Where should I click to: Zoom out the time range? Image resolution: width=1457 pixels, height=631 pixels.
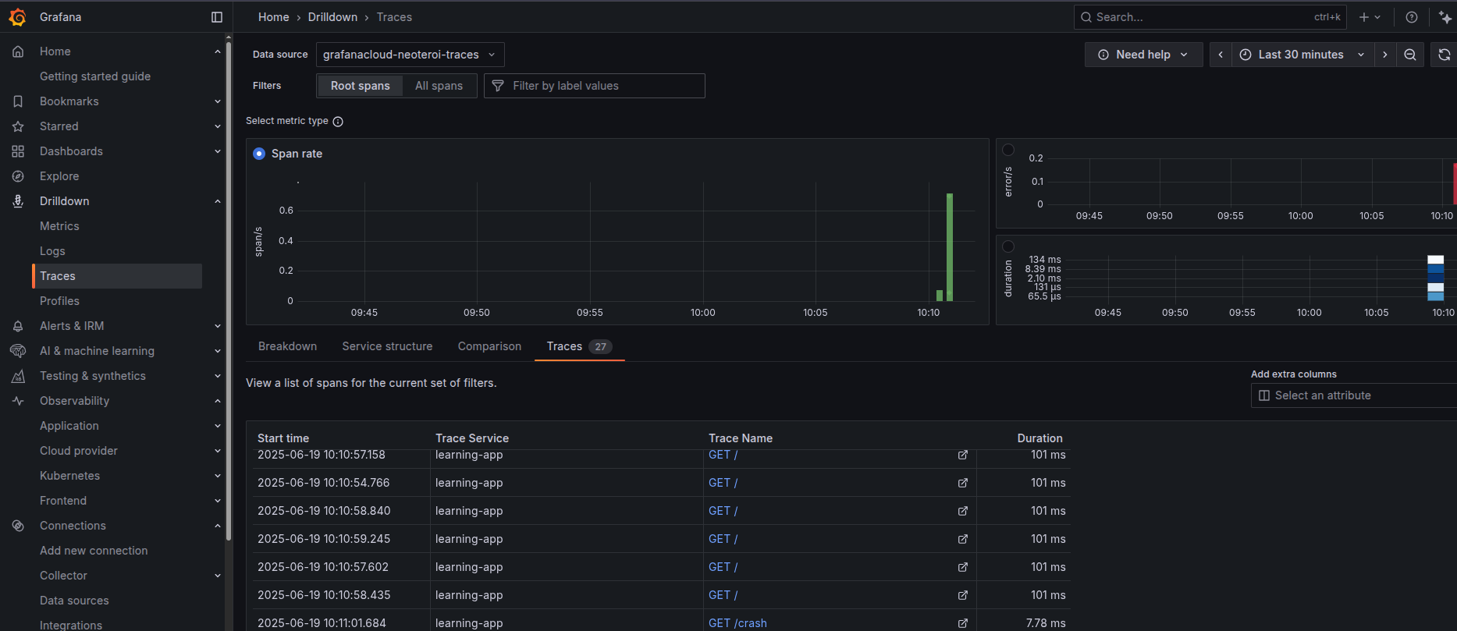tap(1410, 55)
